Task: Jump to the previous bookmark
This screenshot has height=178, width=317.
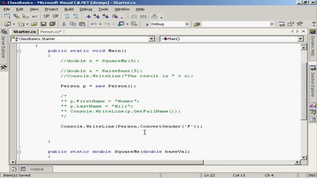Action: [106, 16]
